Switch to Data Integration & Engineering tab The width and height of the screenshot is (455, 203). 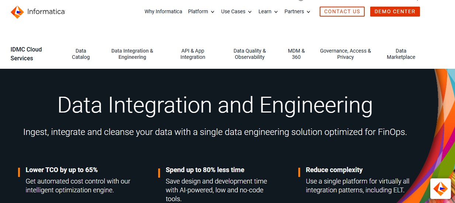point(132,54)
